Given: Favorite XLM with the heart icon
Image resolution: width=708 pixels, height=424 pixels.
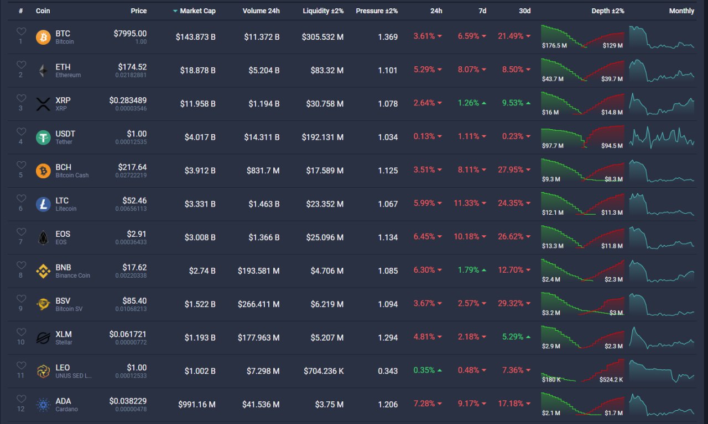Looking at the screenshot, I should [21, 332].
